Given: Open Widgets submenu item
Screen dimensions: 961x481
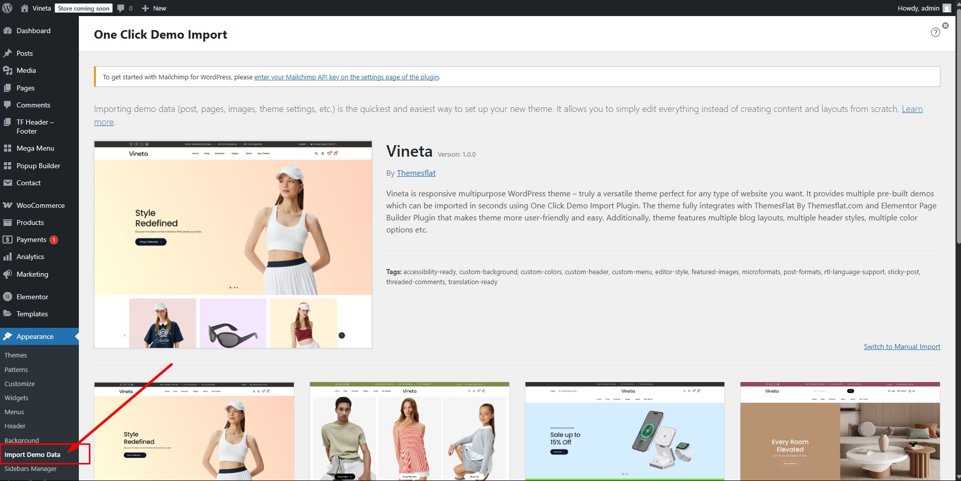Looking at the screenshot, I should [17, 398].
